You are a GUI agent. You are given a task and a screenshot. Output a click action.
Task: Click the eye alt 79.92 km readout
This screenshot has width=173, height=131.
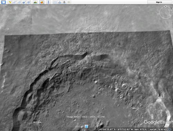tap(158, 129)
